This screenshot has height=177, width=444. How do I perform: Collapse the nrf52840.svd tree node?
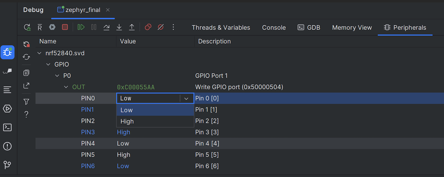[39, 53]
